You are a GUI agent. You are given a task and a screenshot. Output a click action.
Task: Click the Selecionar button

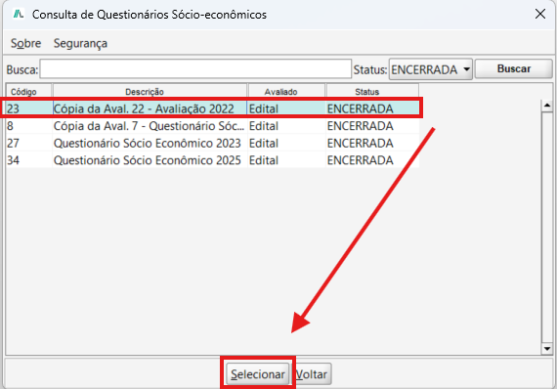tap(258, 374)
